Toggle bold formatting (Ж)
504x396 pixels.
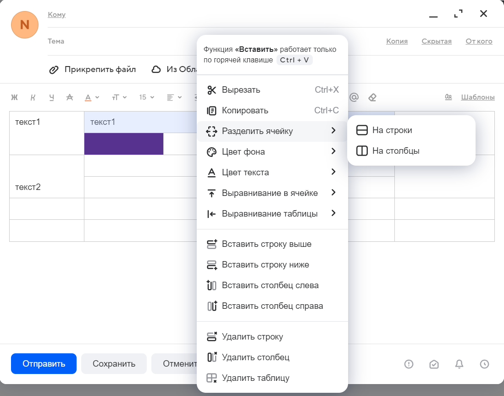[14, 97]
